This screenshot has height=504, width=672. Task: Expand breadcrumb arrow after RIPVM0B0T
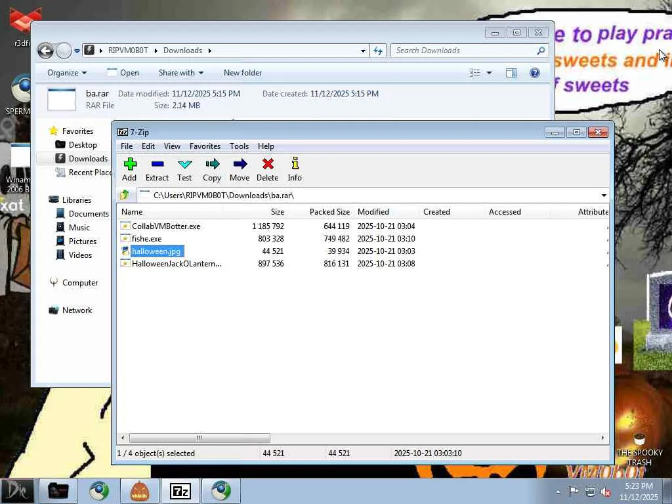(156, 51)
